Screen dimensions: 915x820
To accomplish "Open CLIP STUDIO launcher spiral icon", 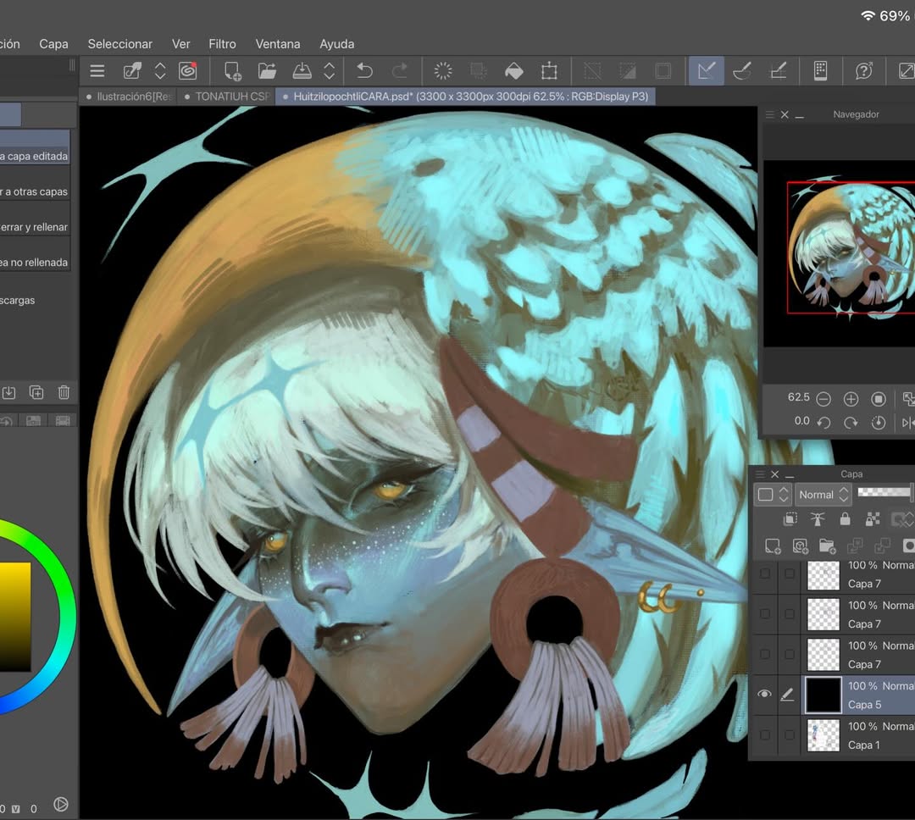I will pos(188,71).
